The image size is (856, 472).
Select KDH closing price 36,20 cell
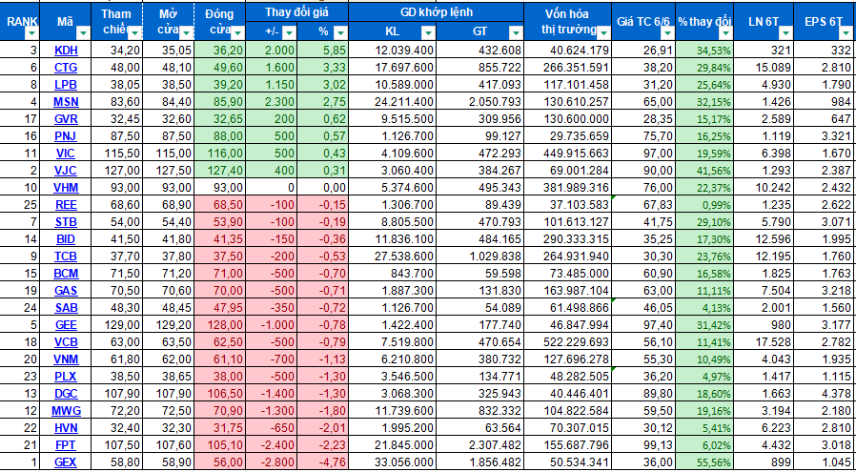pos(220,51)
